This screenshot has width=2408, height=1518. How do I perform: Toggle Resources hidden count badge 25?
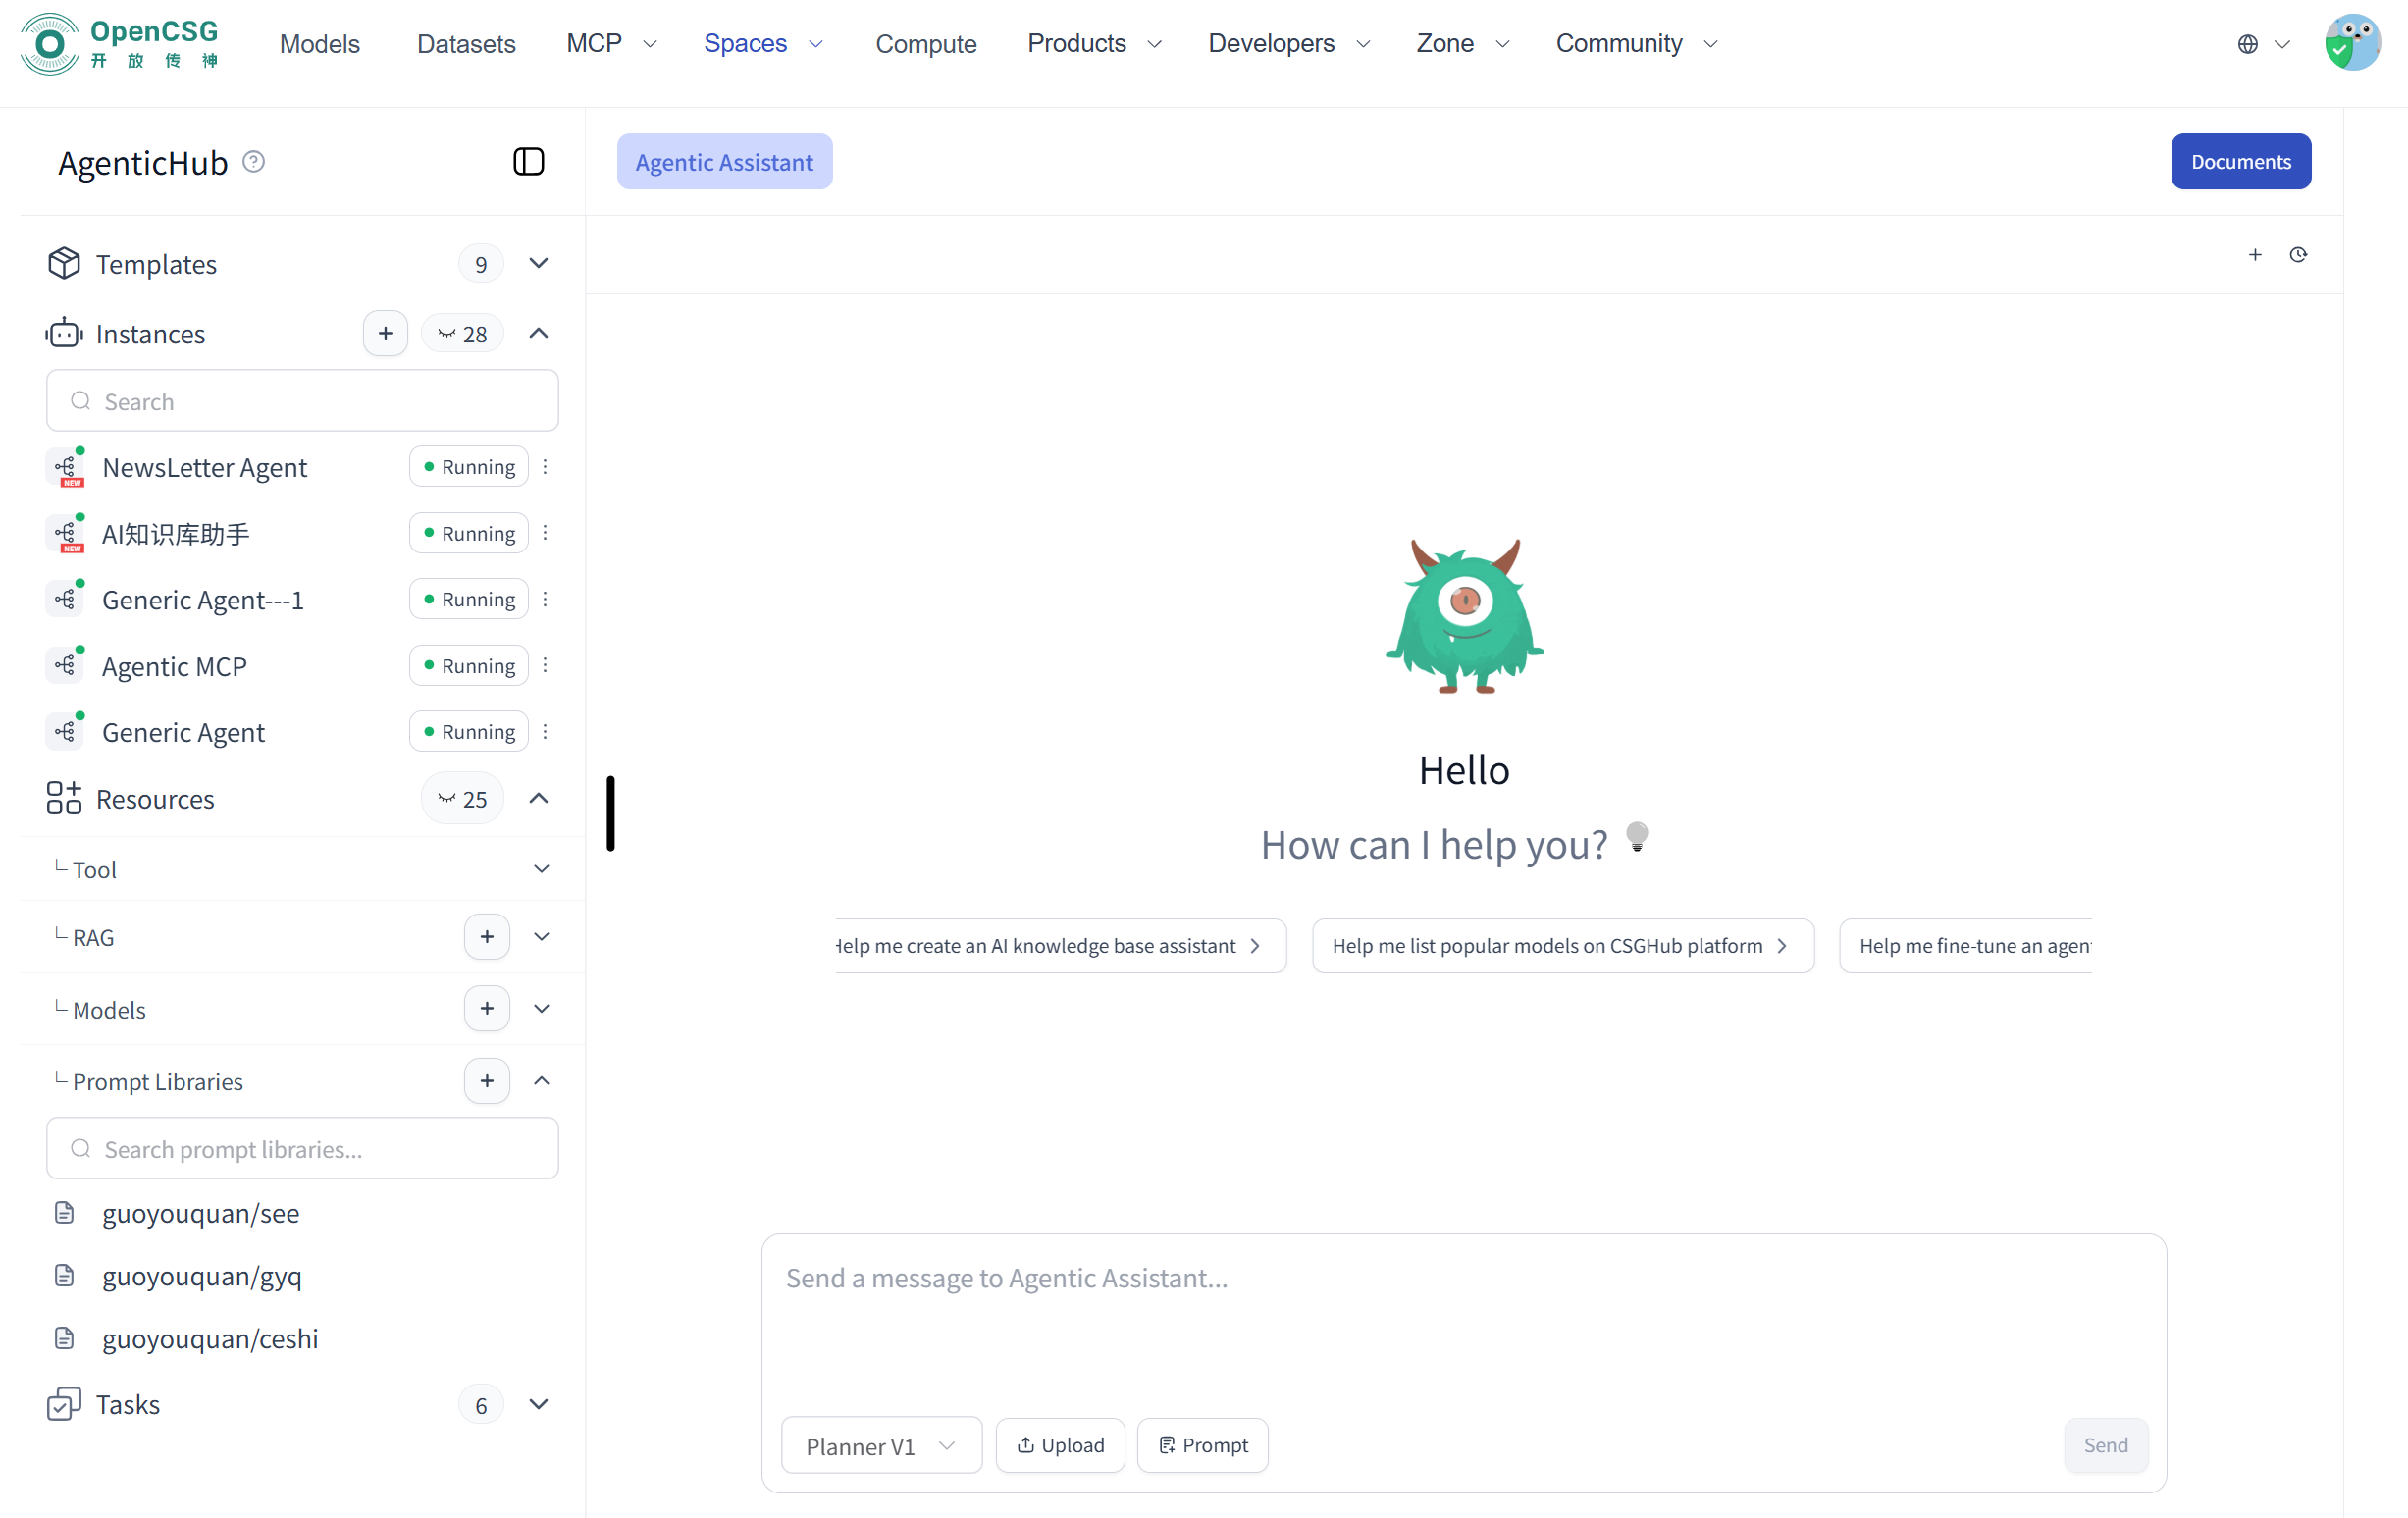462,799
